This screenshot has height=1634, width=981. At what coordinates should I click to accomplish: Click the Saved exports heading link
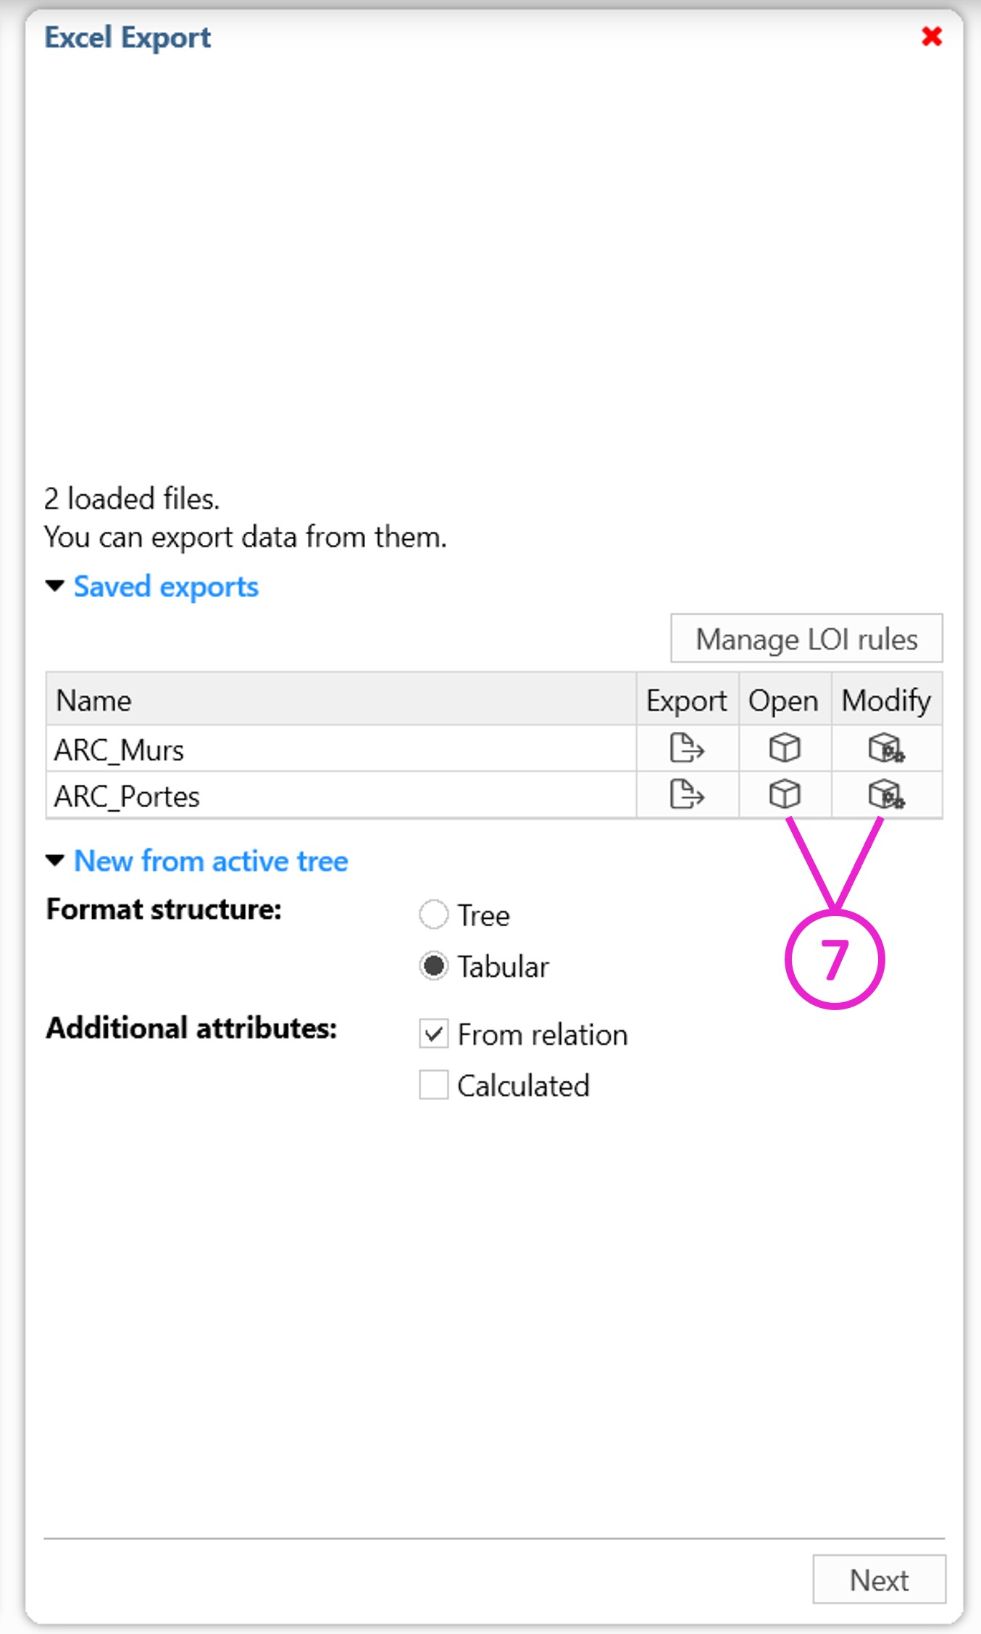click(166, 586)
